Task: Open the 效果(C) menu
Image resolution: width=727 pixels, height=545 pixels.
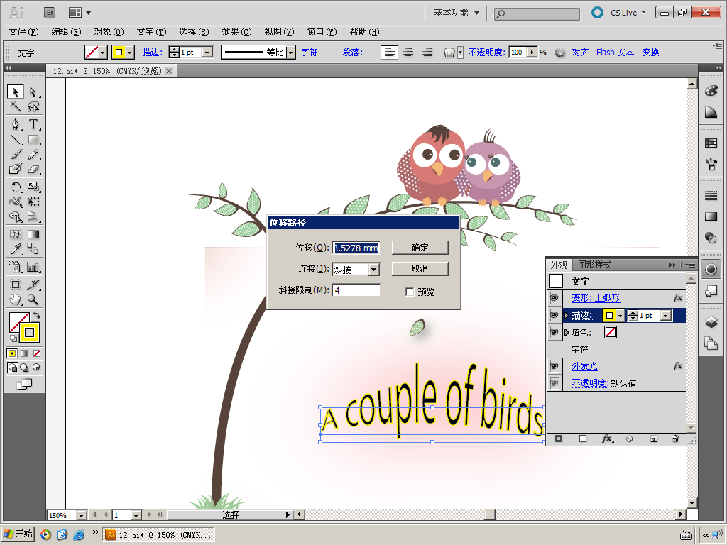Action: click(x=236, y=31)
